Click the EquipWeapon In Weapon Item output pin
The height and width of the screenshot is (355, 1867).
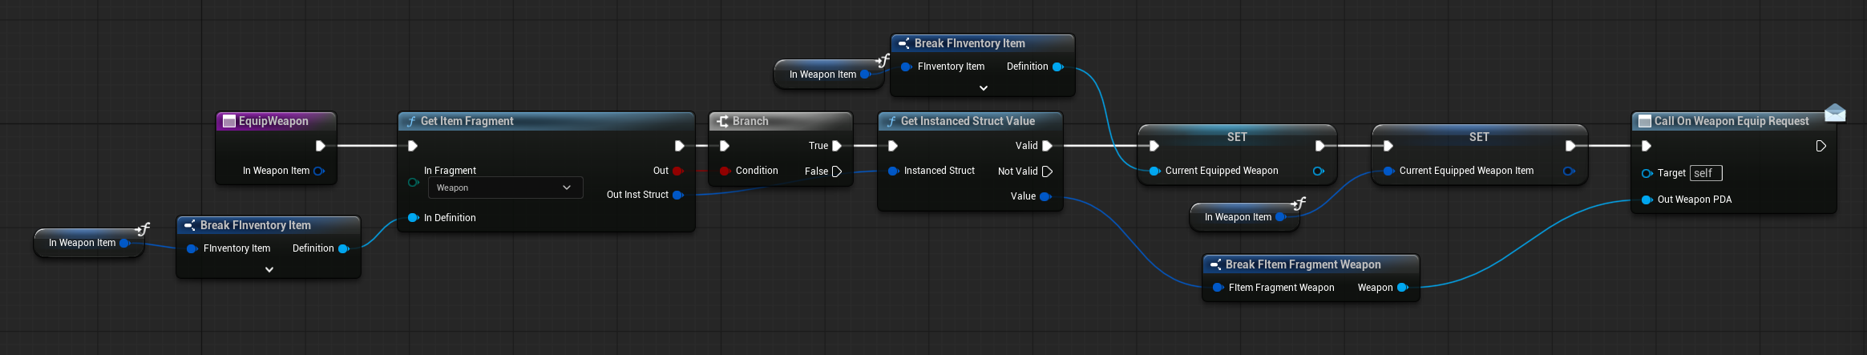click(318, 171)
